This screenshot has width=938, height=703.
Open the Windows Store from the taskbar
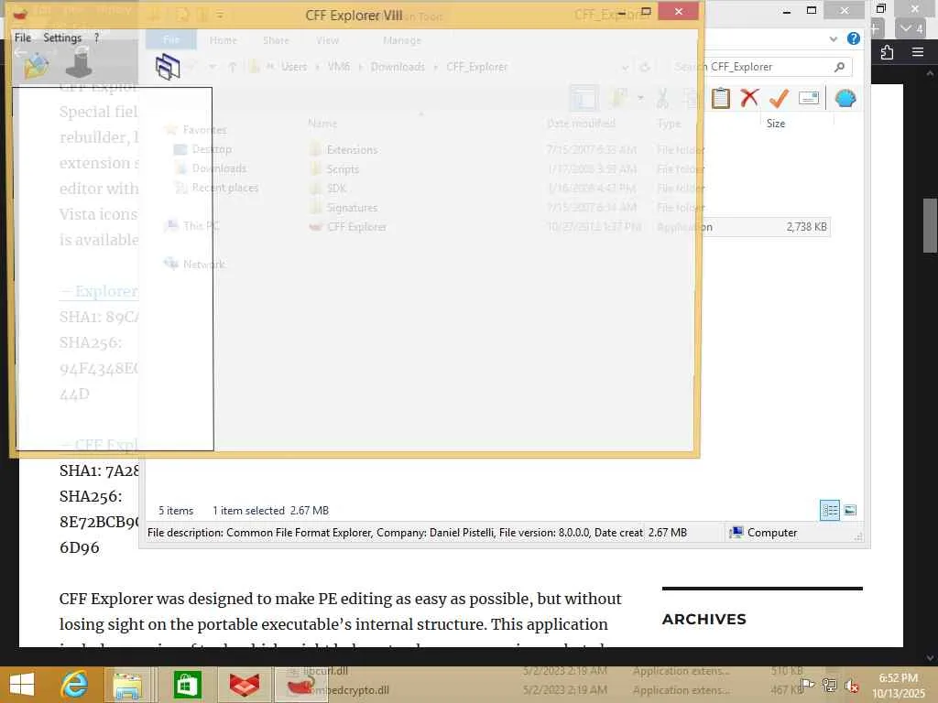pos(187,685)
